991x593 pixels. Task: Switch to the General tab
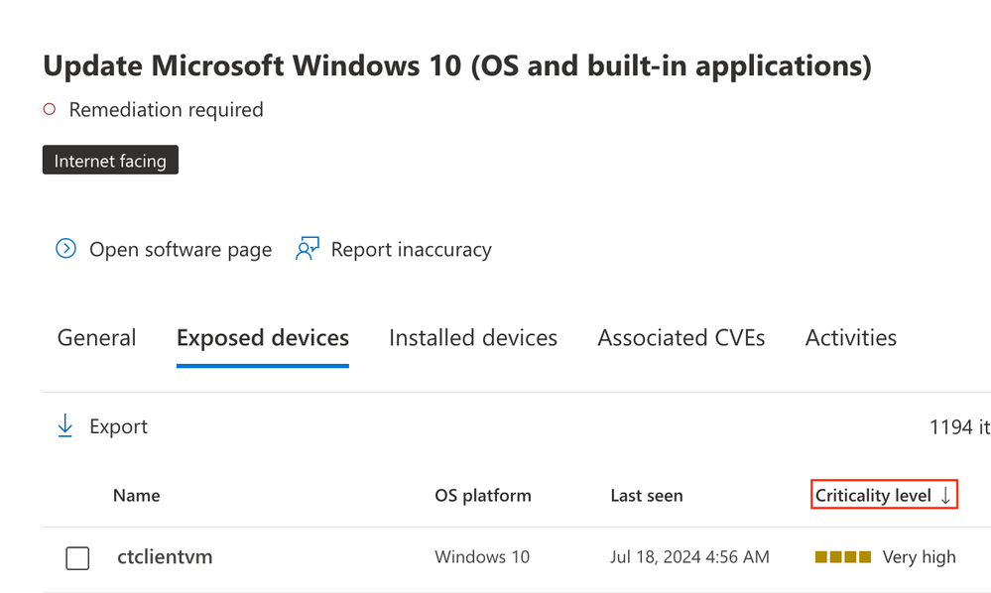tap(96, 338)
